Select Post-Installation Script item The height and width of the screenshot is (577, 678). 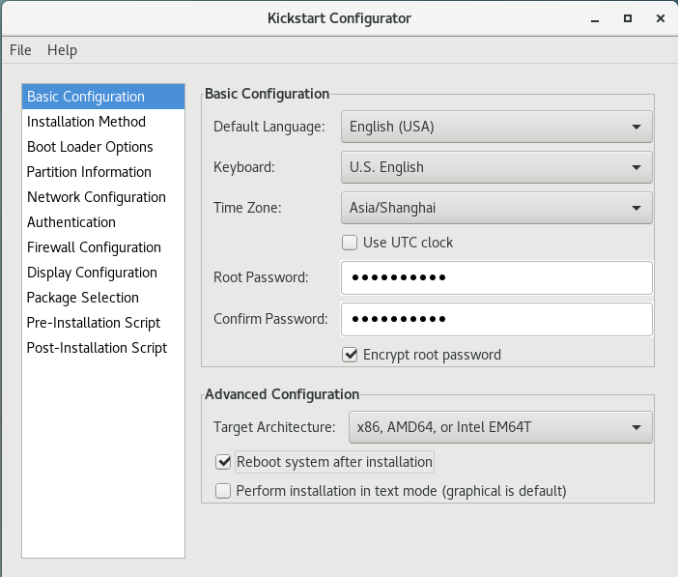tap(97, 348)
